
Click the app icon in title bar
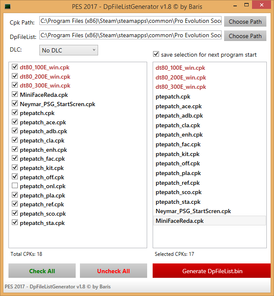tap(8, 7)
